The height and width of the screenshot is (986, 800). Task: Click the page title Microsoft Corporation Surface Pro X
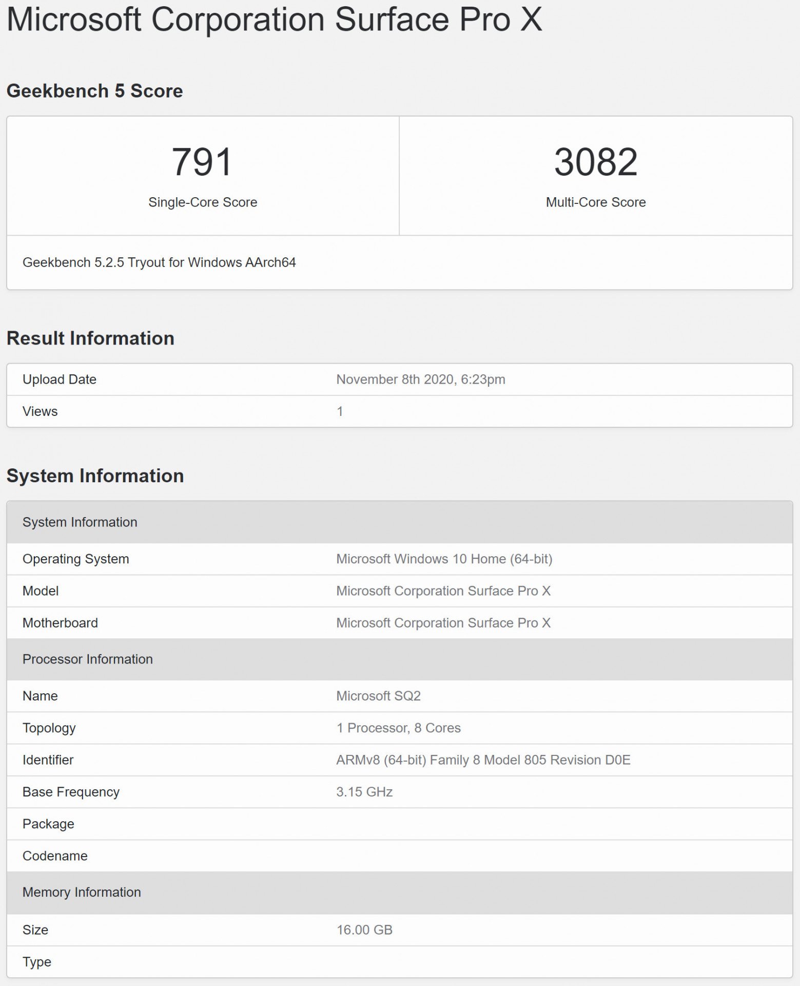(274, 20)
